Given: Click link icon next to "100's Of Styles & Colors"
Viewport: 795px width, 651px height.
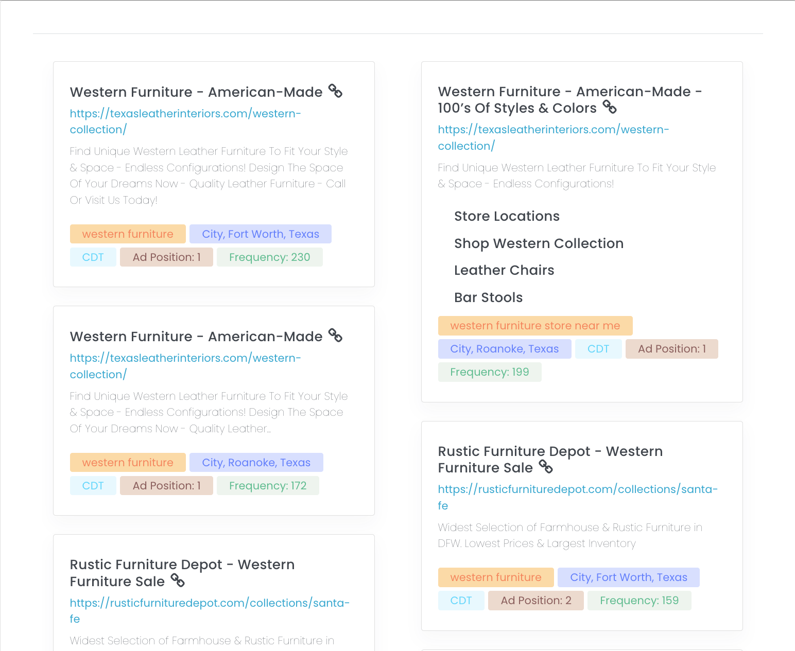Looking at the screenshot, I should click(x=610, y=107).
